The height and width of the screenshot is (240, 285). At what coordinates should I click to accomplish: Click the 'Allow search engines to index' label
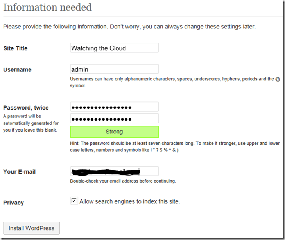[129, 202]
